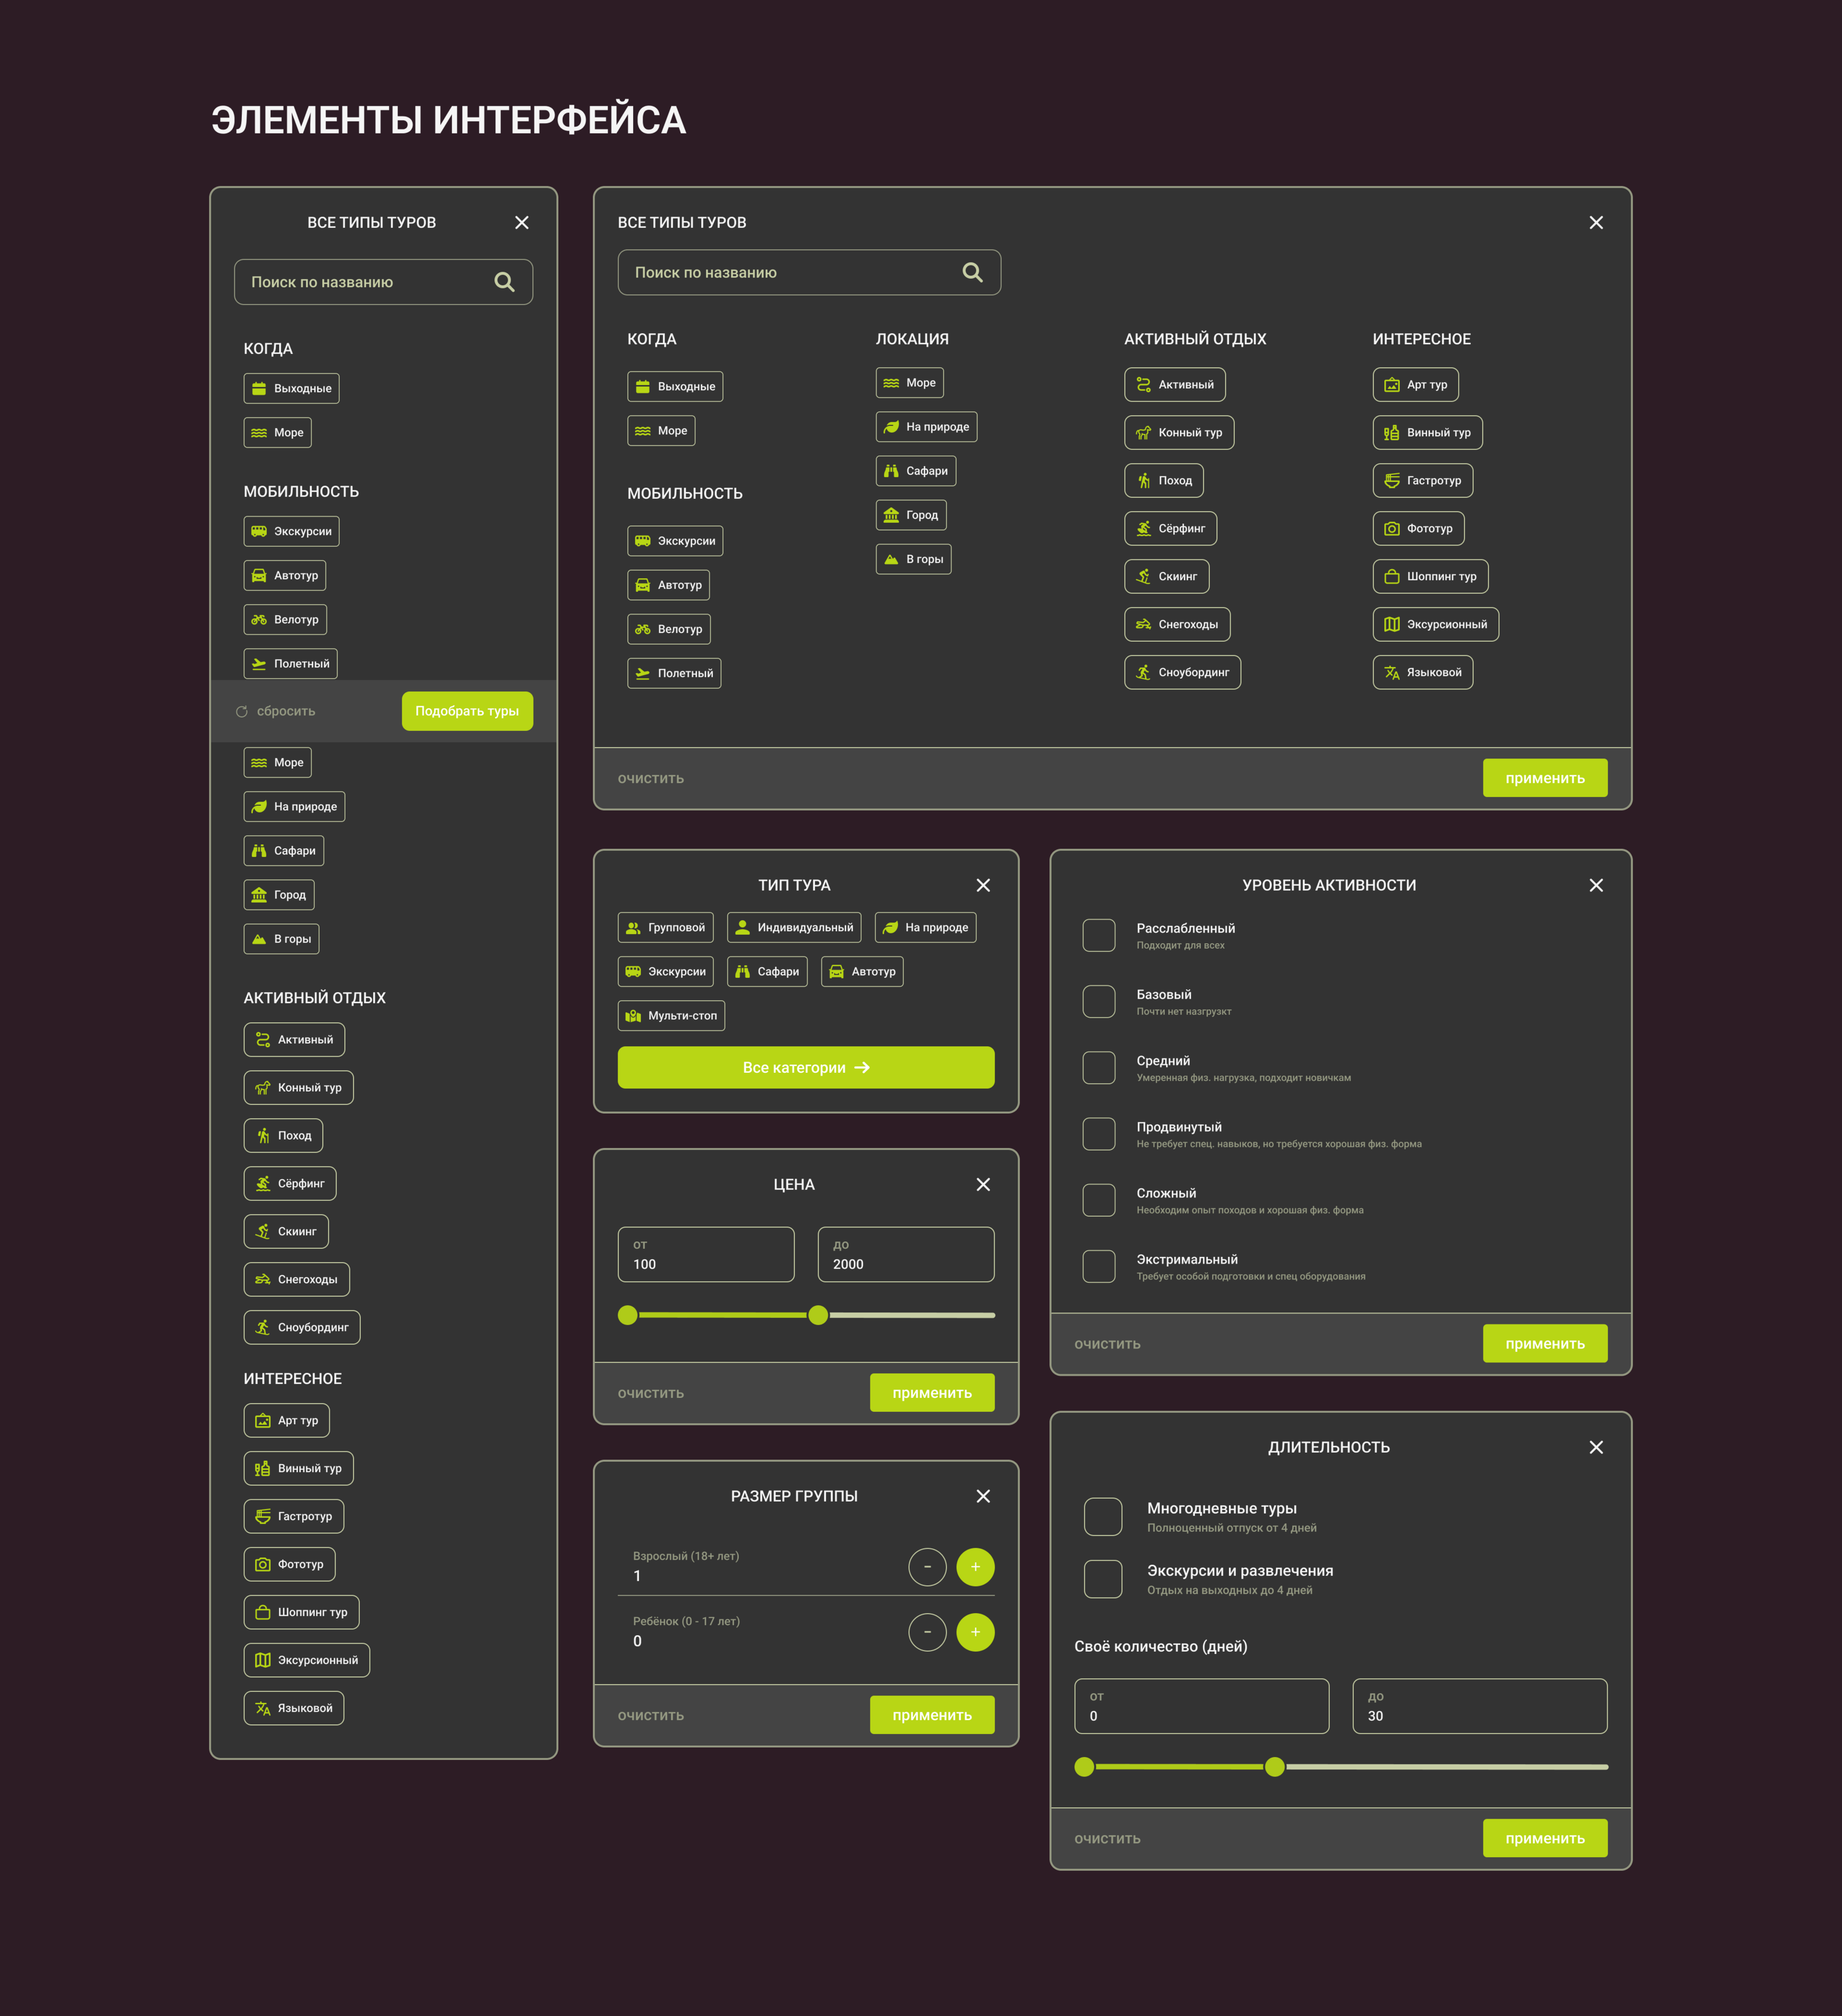Click the price 'до' 2000 input field
1842x2016 pixels.
[x=906, y=1255]
